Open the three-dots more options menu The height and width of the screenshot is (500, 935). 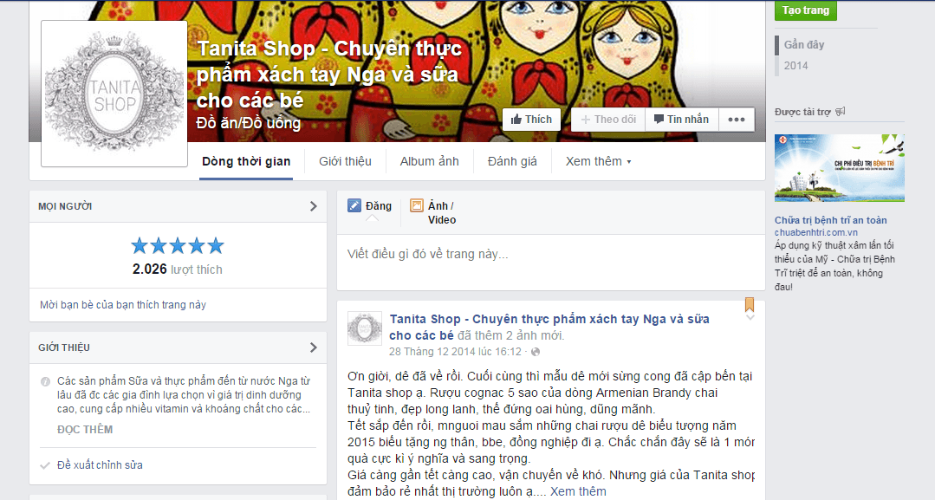tap(737, 120)
